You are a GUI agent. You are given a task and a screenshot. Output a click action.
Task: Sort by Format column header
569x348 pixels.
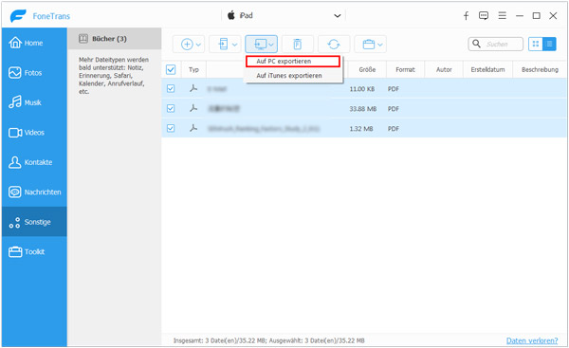click(x=405, y=69)
